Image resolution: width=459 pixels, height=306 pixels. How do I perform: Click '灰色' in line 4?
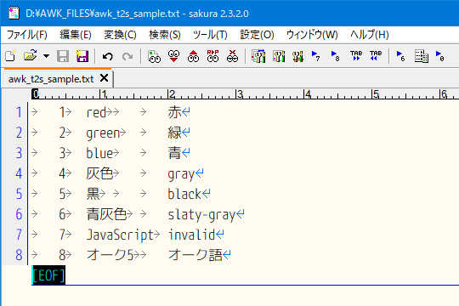(99, 173)
